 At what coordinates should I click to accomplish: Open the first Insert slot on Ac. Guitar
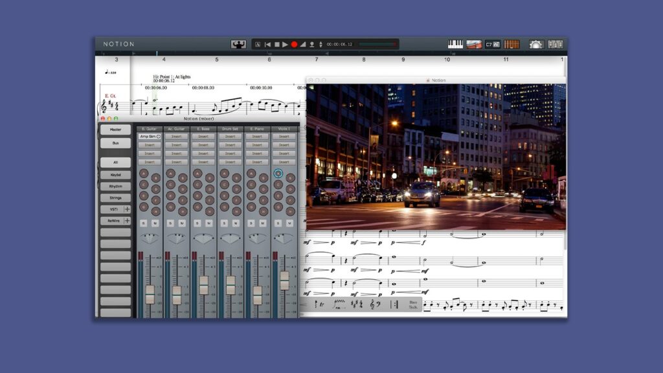click(176, 137)
